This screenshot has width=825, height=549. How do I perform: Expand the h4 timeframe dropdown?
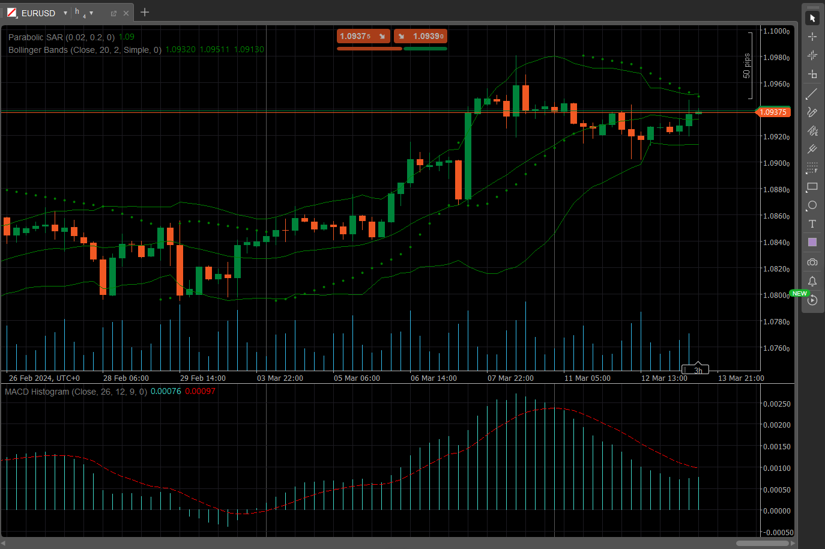[91, 13]
